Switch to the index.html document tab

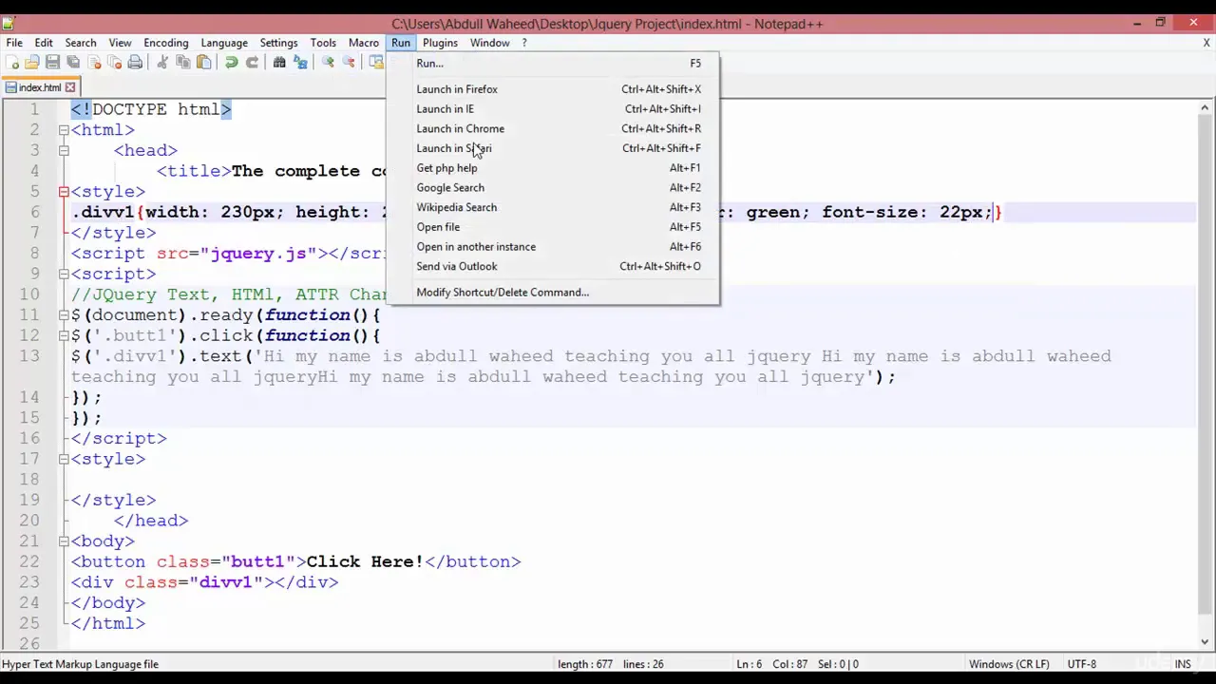(40, 87)
